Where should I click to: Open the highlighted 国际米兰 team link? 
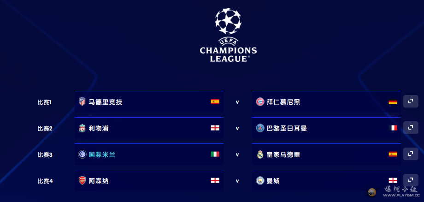[x=102, y=154]
